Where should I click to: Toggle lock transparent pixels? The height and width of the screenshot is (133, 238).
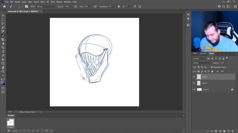coord(199,71)
